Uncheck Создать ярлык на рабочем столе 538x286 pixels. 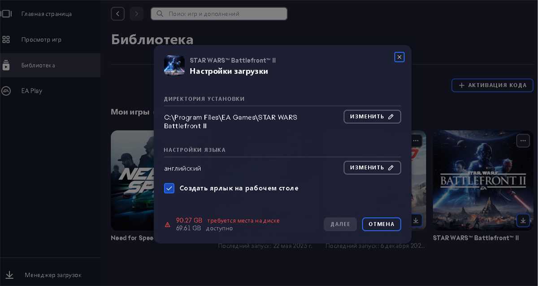pos(169,188)
